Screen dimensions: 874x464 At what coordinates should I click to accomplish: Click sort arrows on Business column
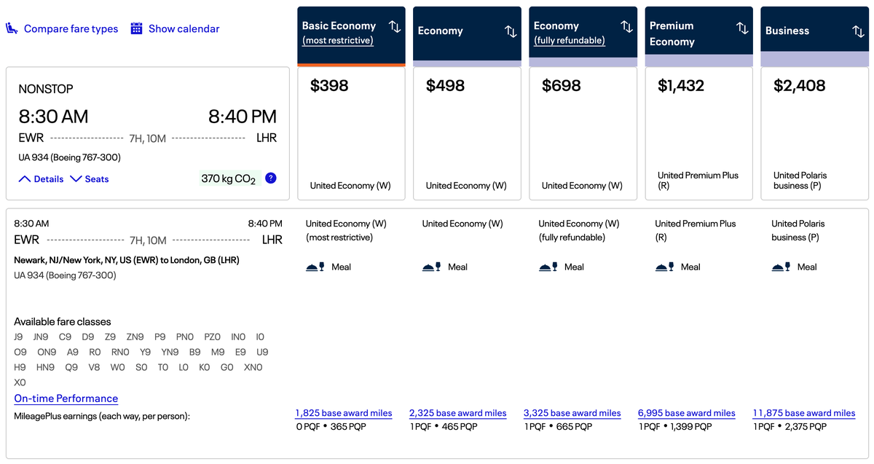click(858, 31)
